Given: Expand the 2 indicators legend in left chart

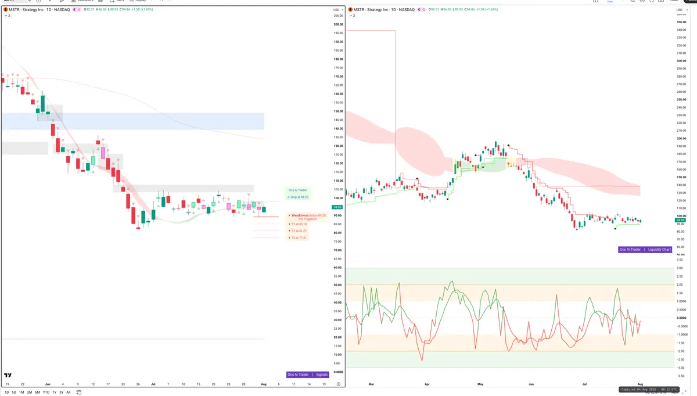Looking at the screenshot, I should pos(8,16).
